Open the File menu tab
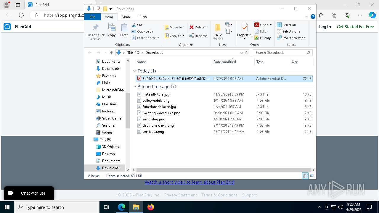The image size is (379, 213). (x=92, y=17)
